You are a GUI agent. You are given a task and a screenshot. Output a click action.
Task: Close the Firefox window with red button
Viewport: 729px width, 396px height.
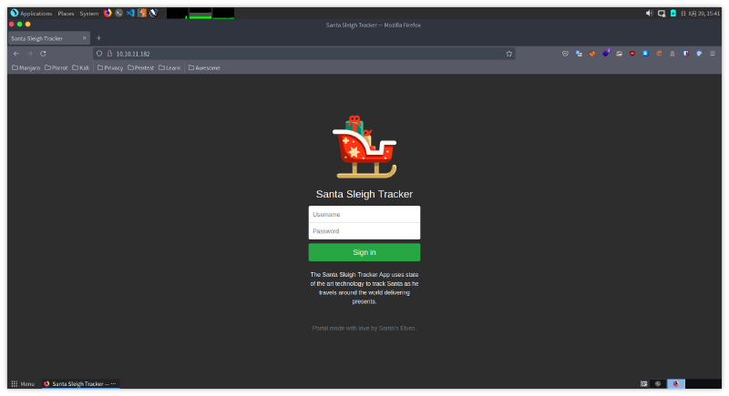point(12,25)
